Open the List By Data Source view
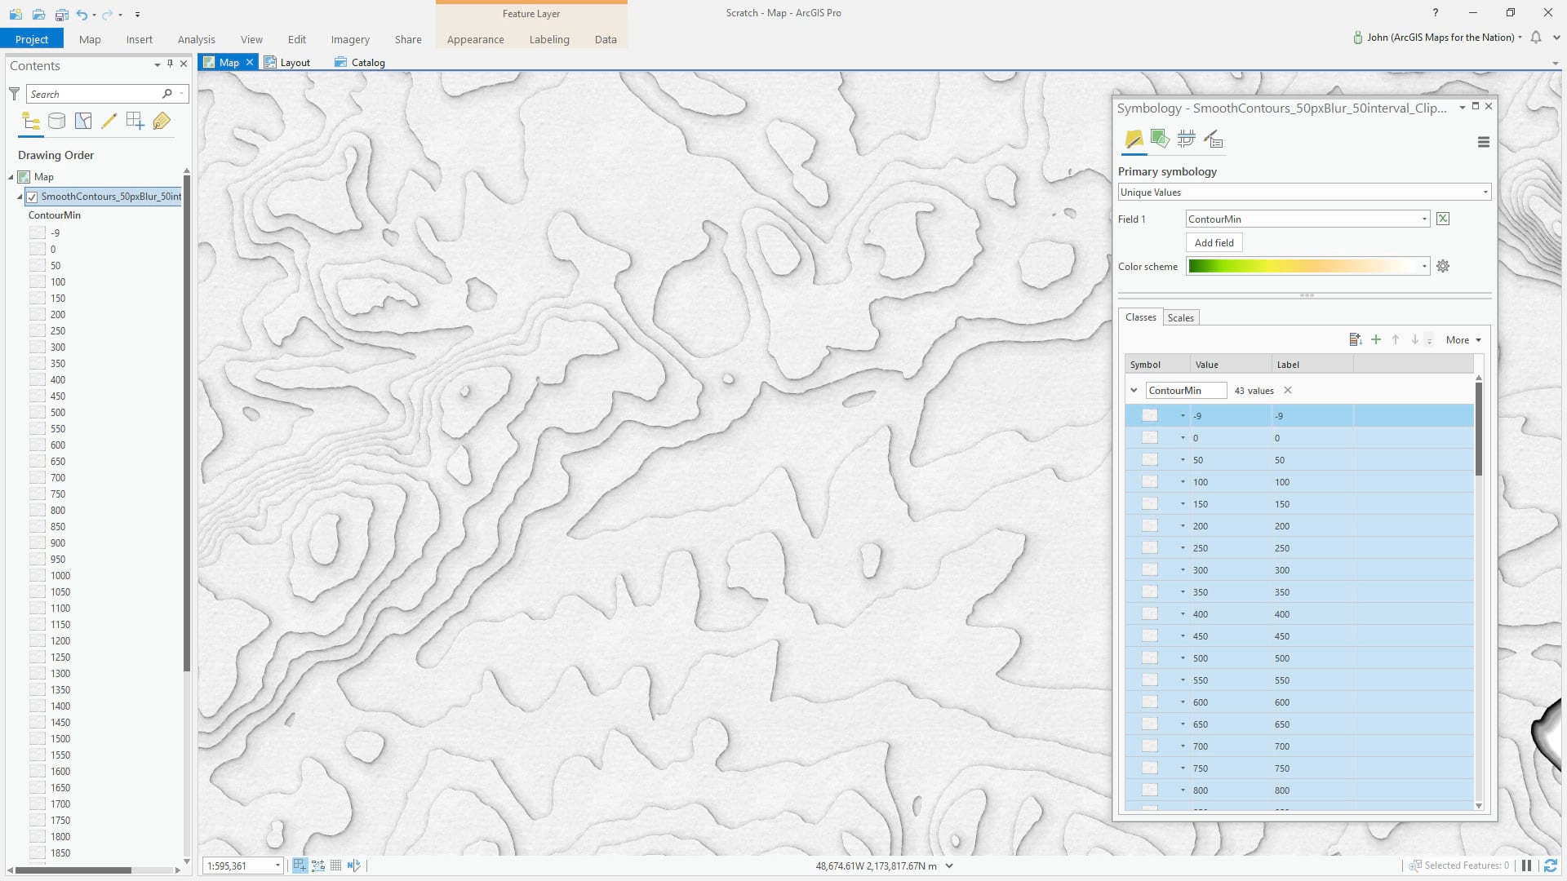Viewport: 1567px width, 881px height. tap(56, 122)
